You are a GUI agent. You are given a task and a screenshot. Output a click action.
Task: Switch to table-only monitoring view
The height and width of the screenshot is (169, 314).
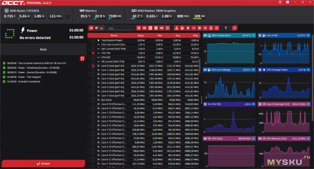(96, 28)
